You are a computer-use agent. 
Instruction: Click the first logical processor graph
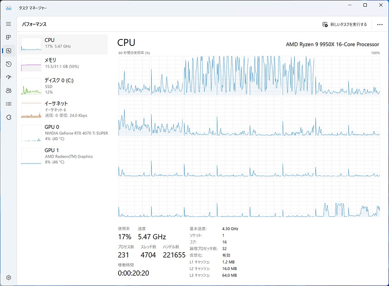(134, 75)
